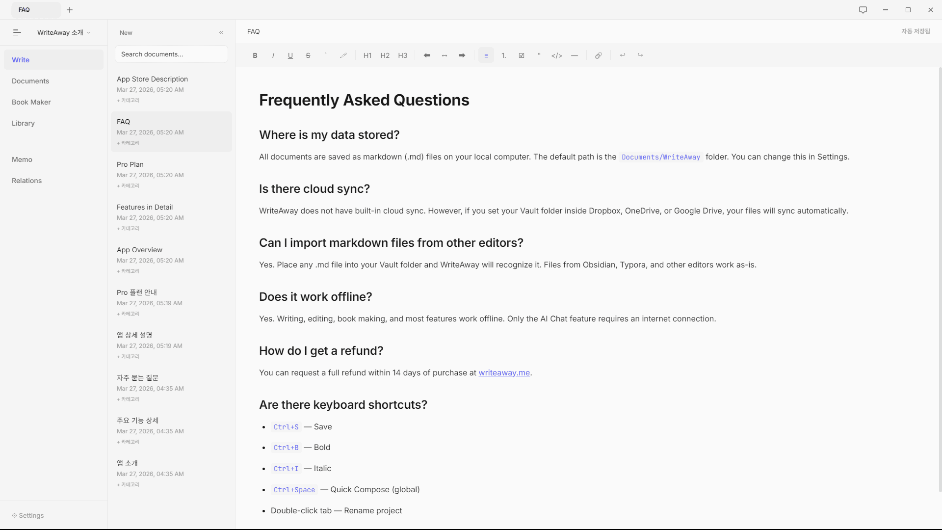The image size is (942, 530).
Task: Align text to the right
Action: coord(462,55)
